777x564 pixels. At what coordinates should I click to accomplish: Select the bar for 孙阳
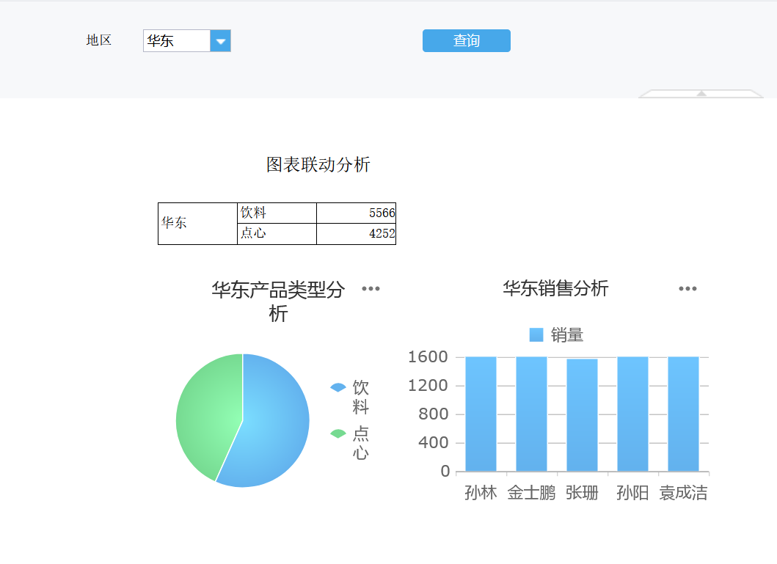coord(632,414)
